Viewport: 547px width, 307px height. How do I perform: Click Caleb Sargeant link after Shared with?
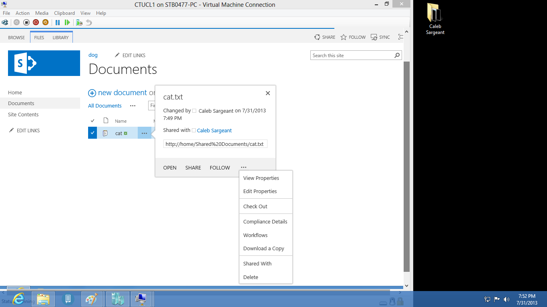(214, 130)
